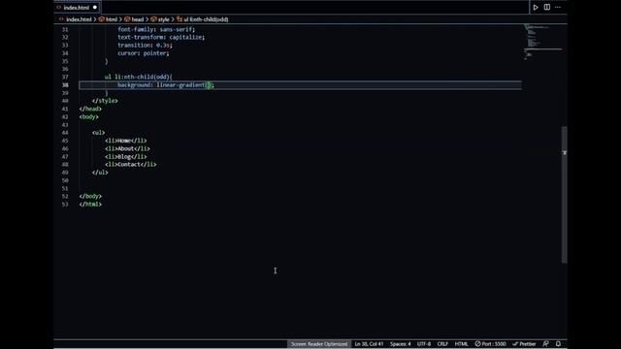Click the <li>Blog</li> line
Screen dimensions: 621x349
pyautogui.click(x=125, y=156)
